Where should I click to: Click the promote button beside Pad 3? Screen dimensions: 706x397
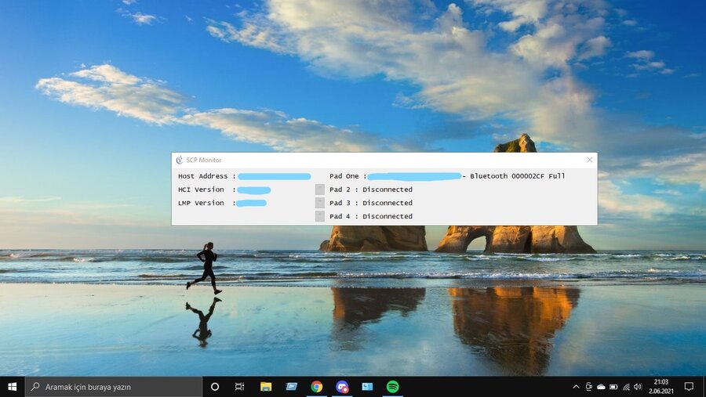(320, 203)
